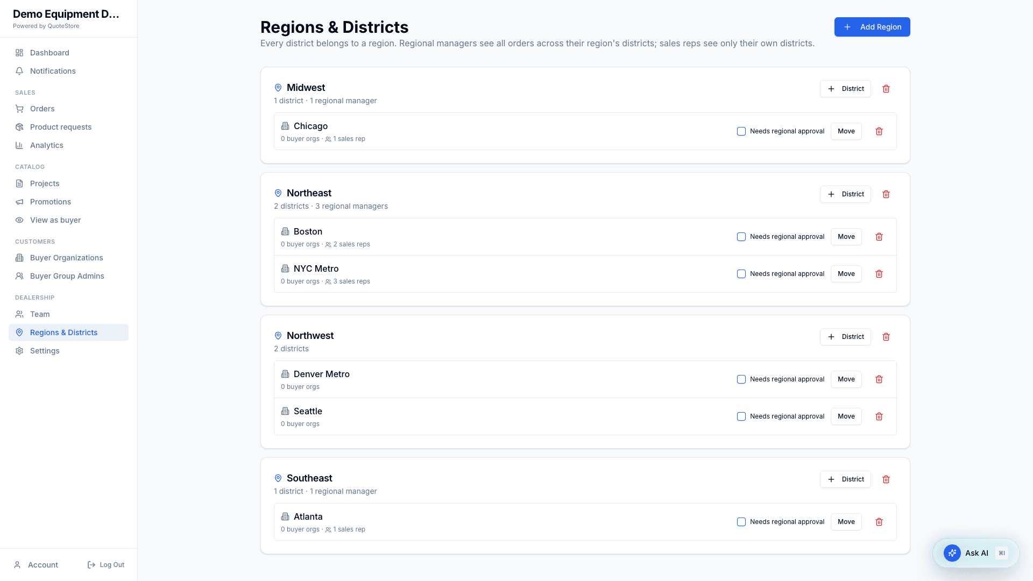1033x581 pixels.
Task: Delete the Boston district
Action: pos(879,237)
